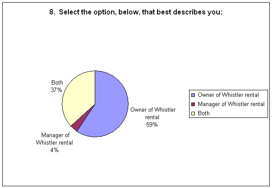The height and width of the screenshot is (188, 272).
Task: Click the chart title text
Action: 136,12
